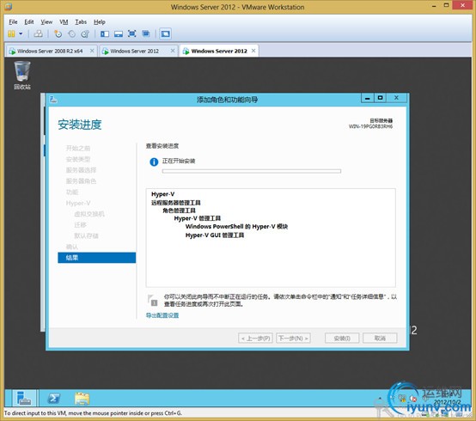This screenshot has height=421, width=476.
Task: Maximize the 添加角色和功能向导 wizard window
Action: point(380,98)
